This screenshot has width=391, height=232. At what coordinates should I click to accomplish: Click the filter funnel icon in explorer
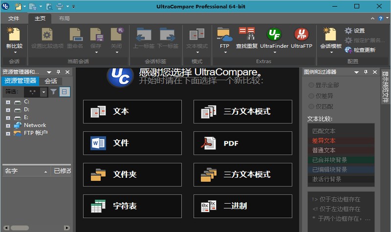tap(53, 92)
